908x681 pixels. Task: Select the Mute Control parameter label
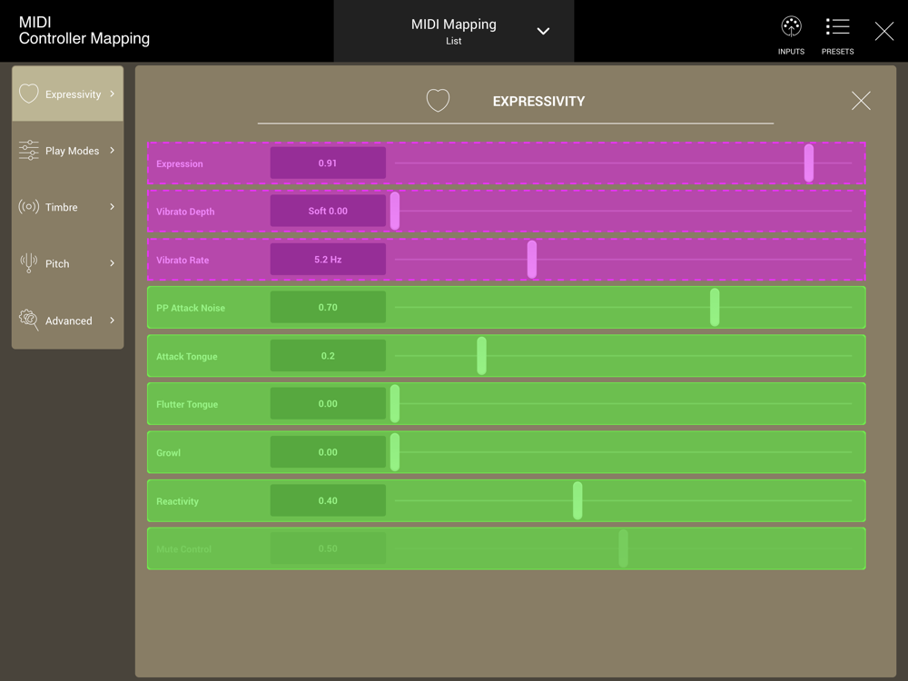[x=183, y=549]
